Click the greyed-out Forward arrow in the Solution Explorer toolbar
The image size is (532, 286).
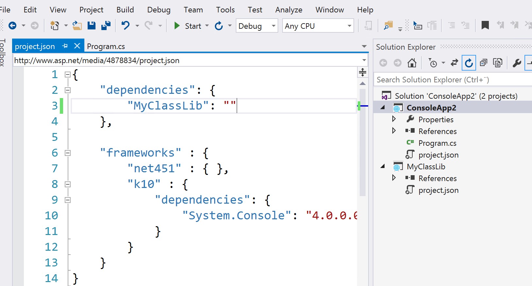click(397, 63)
